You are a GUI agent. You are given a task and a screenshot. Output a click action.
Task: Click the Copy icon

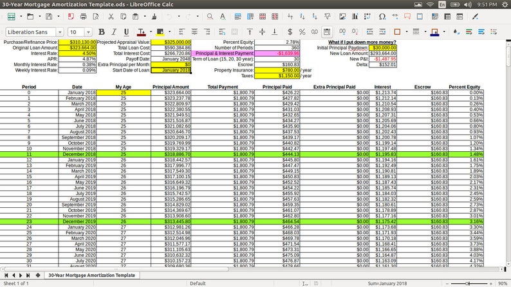click(x=123, y=17)
